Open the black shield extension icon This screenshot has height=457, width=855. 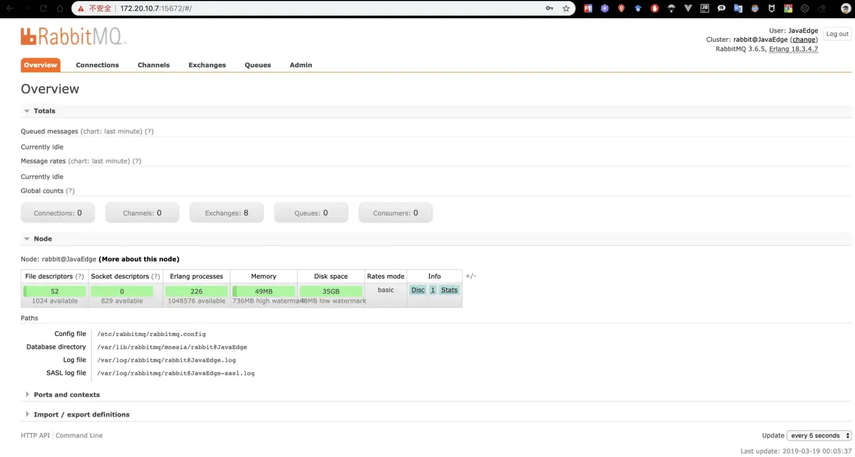pos(771,9)
